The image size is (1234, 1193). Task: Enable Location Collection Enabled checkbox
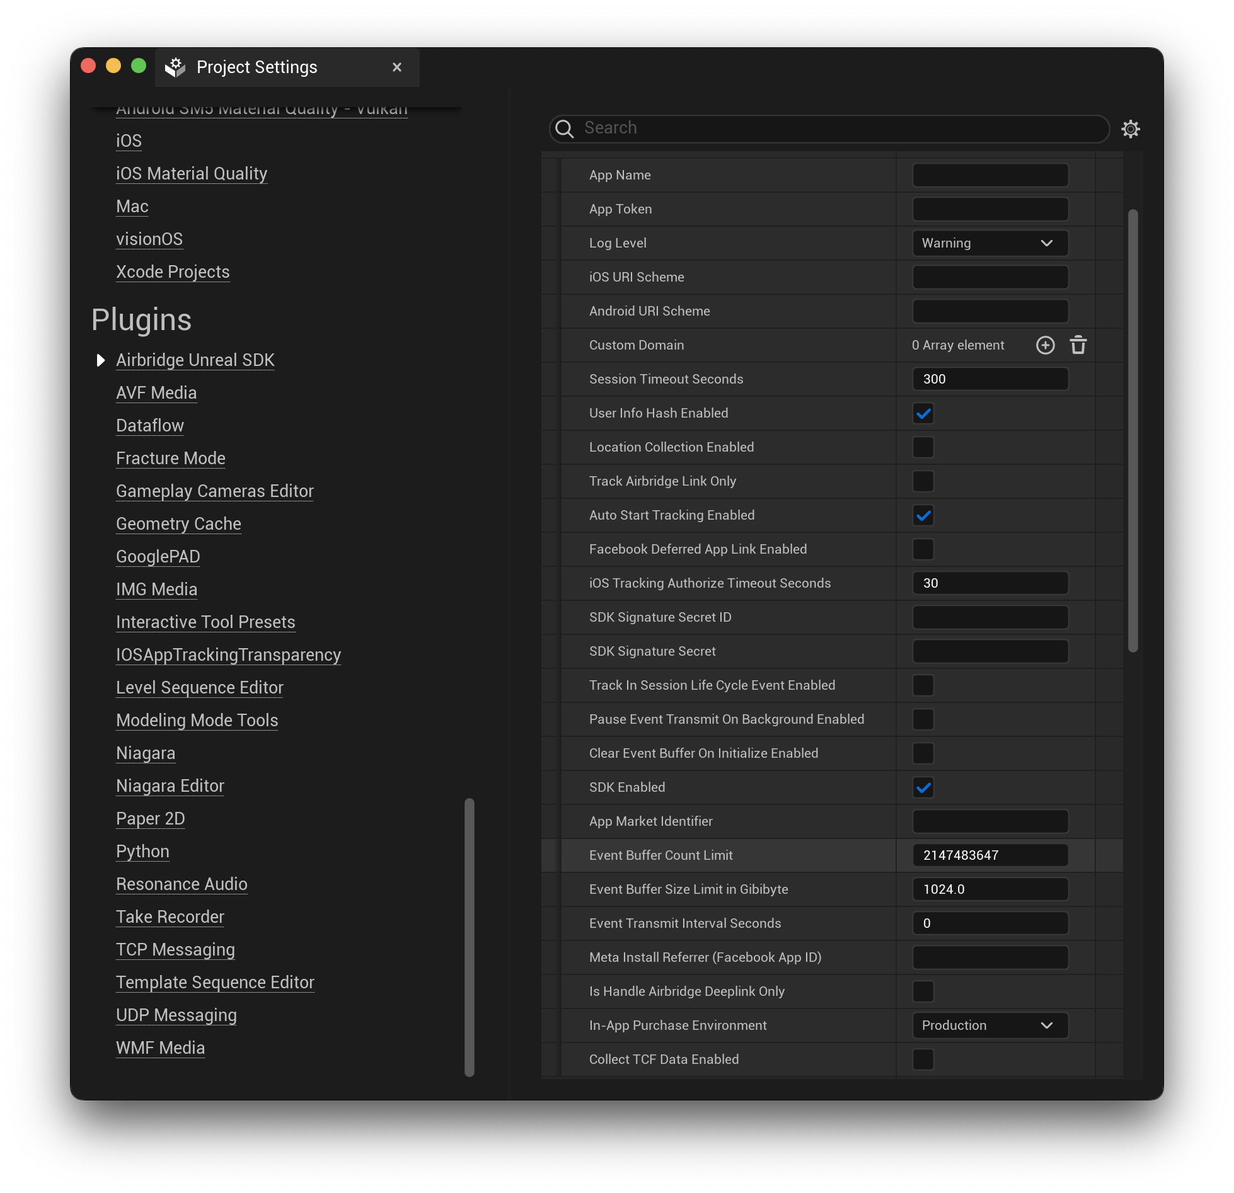click(x=923, y=447)
